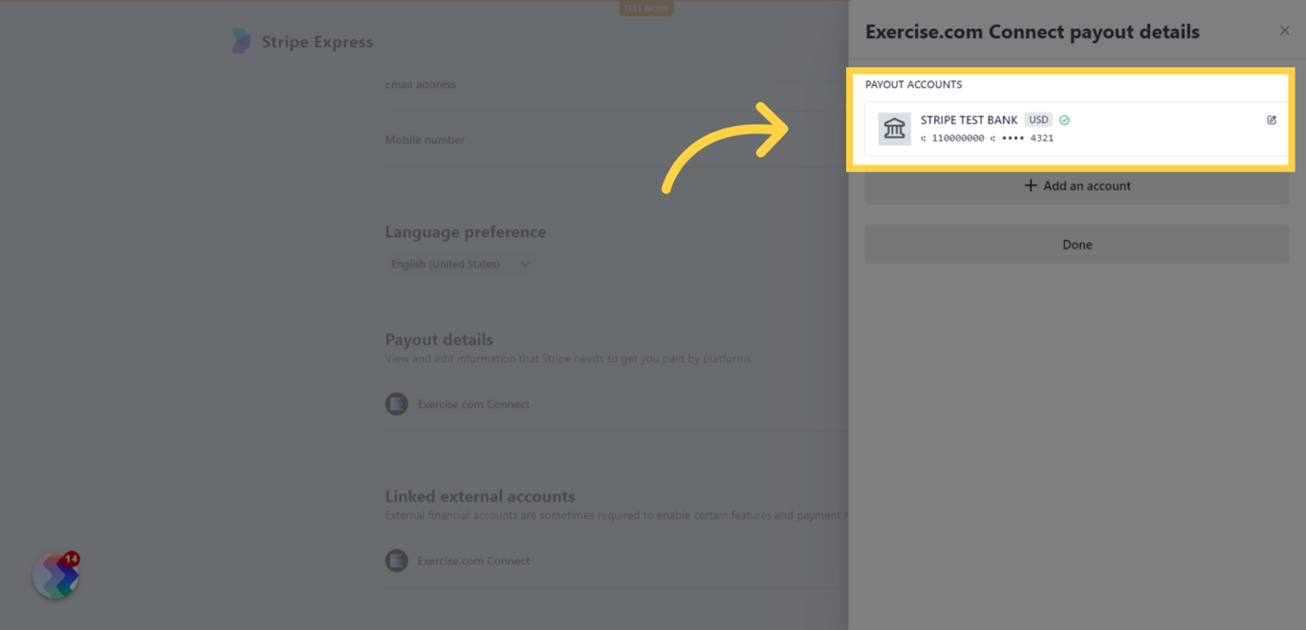
Task: Click the notification counter showing 14
Action: pyautogui.click(x=73, y=558)
